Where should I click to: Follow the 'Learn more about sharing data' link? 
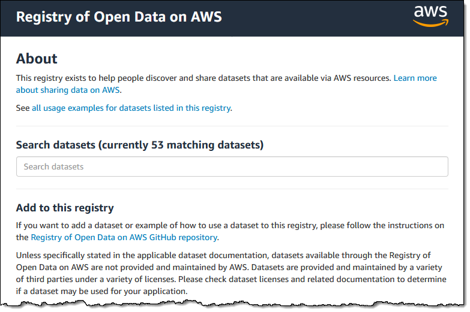tap(415, 78)
